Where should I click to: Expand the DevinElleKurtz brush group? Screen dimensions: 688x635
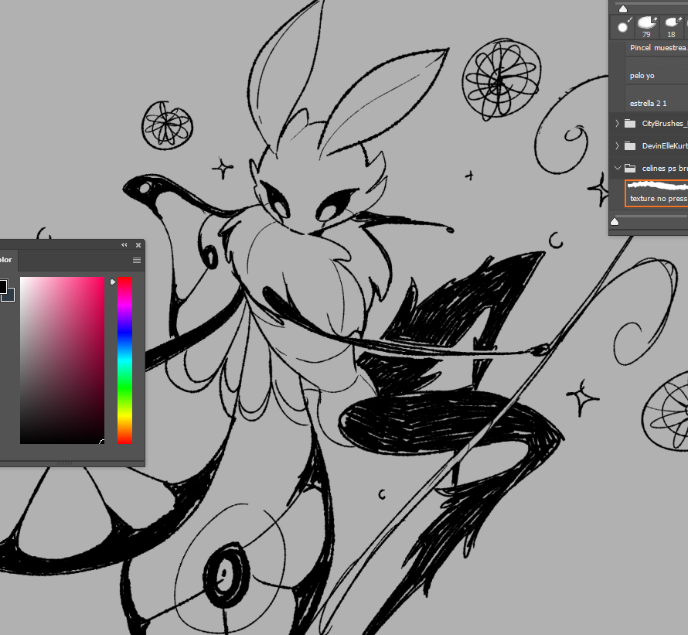(617, 145)
